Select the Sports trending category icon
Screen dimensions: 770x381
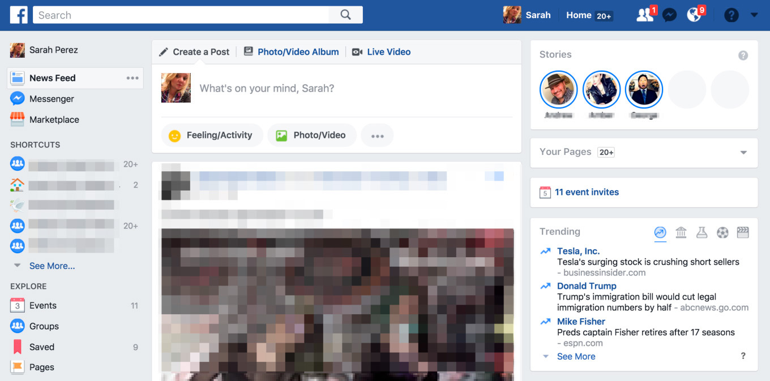tap(722, 232)
